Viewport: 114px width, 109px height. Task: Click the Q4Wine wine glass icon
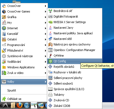pyautogui.click(x=50, y=56)
